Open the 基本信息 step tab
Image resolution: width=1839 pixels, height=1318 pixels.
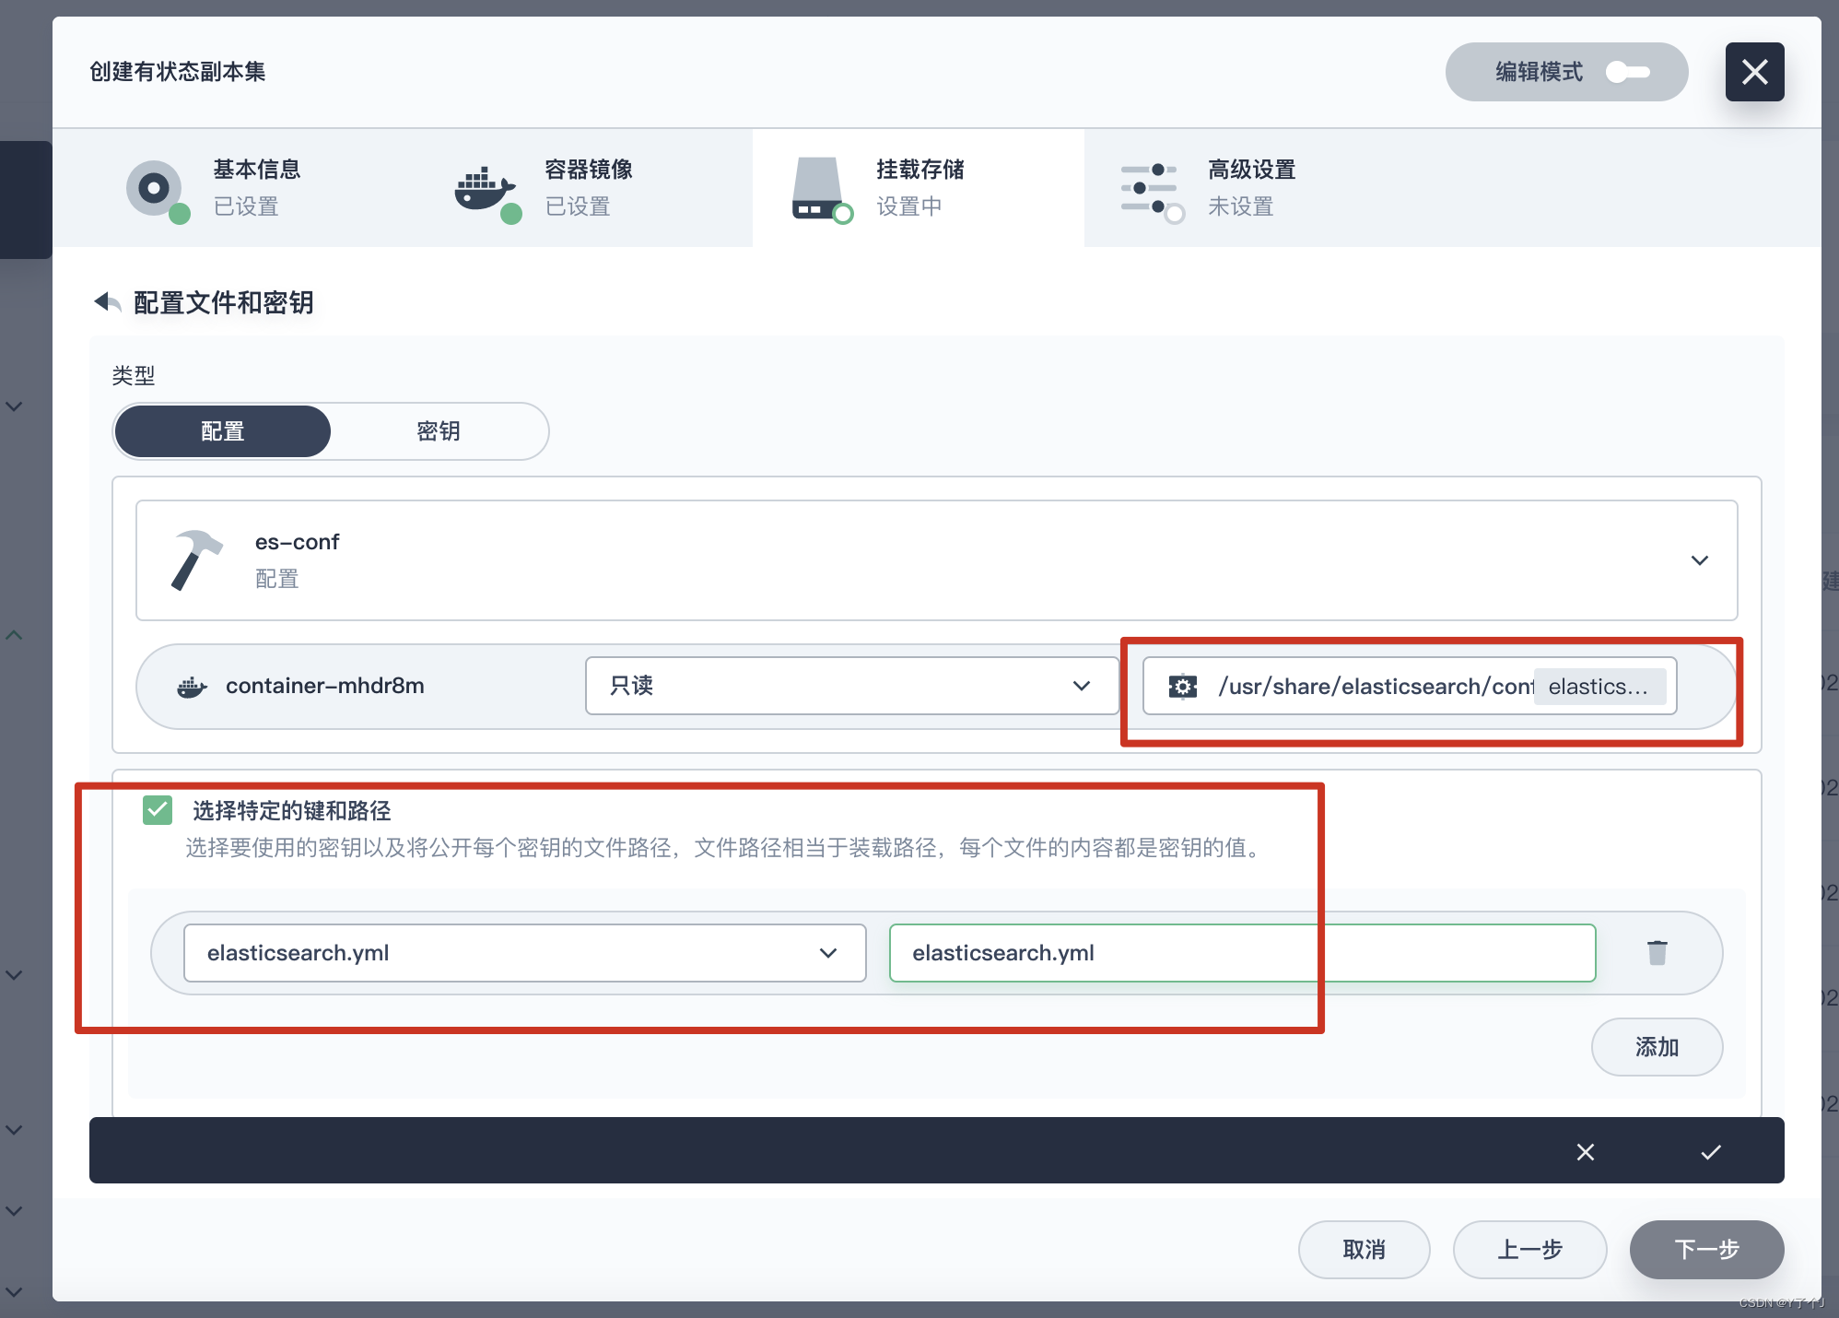coord(255,187)
